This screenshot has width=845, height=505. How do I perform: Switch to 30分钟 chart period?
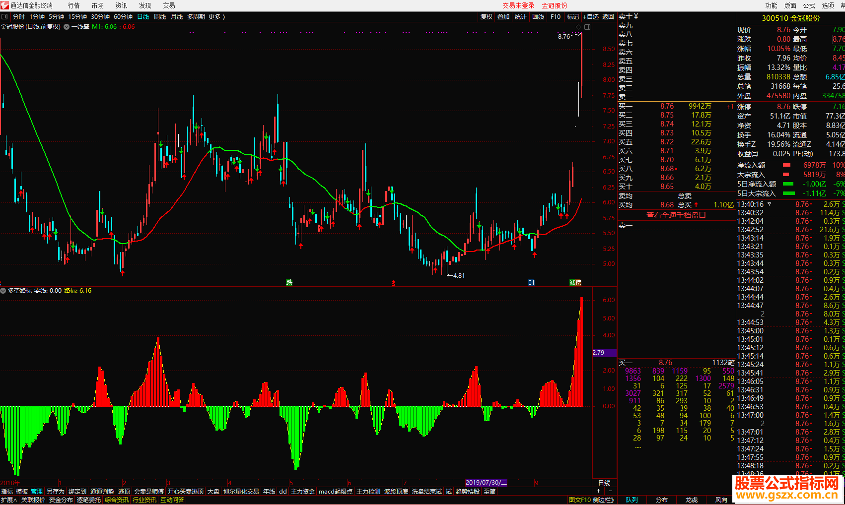pos(100,17)
